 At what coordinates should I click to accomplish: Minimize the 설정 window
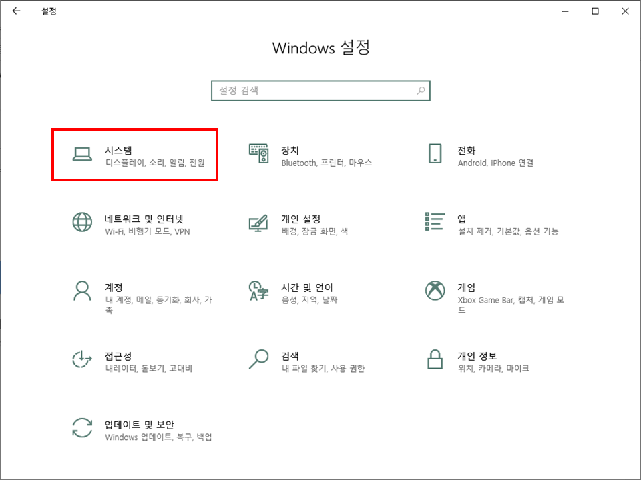coord(566,11)
